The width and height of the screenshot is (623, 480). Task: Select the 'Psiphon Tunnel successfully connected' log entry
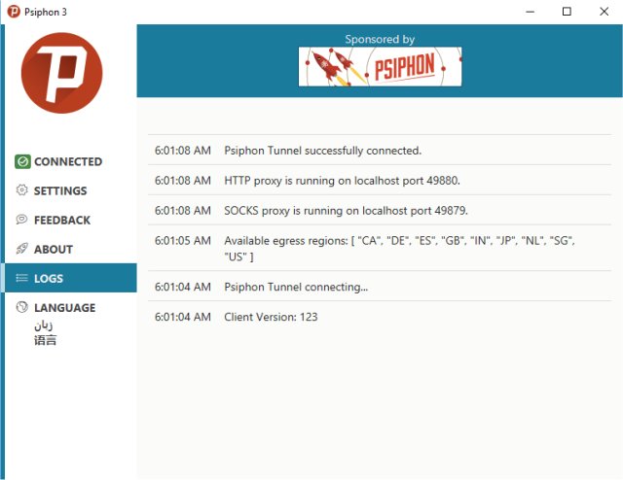pyautogui.click(x=380, y=151)
